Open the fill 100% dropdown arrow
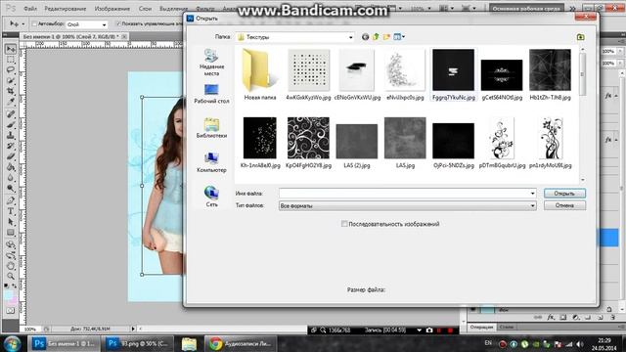Viewport: 626px width, 352px height. 620,63
